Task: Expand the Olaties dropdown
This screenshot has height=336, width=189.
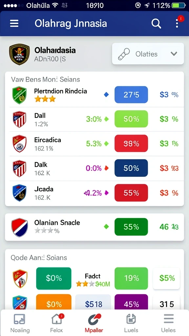Action: click(x=148, y=54)
